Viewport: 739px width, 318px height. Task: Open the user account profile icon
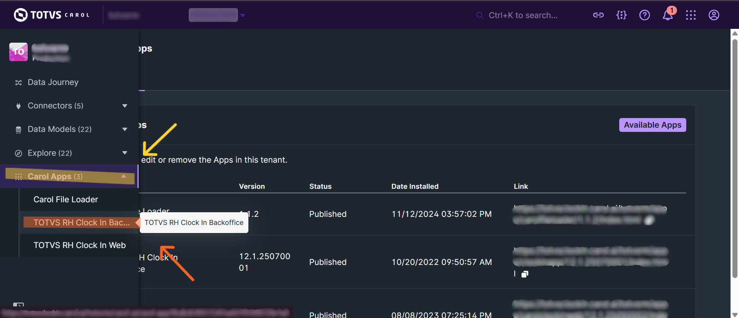714,15
